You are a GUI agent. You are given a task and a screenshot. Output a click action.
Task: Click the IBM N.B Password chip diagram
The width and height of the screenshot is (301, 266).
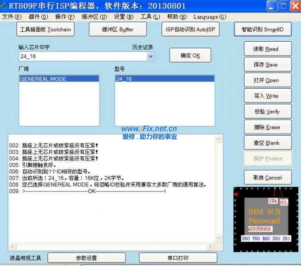[x=266, y=219]
